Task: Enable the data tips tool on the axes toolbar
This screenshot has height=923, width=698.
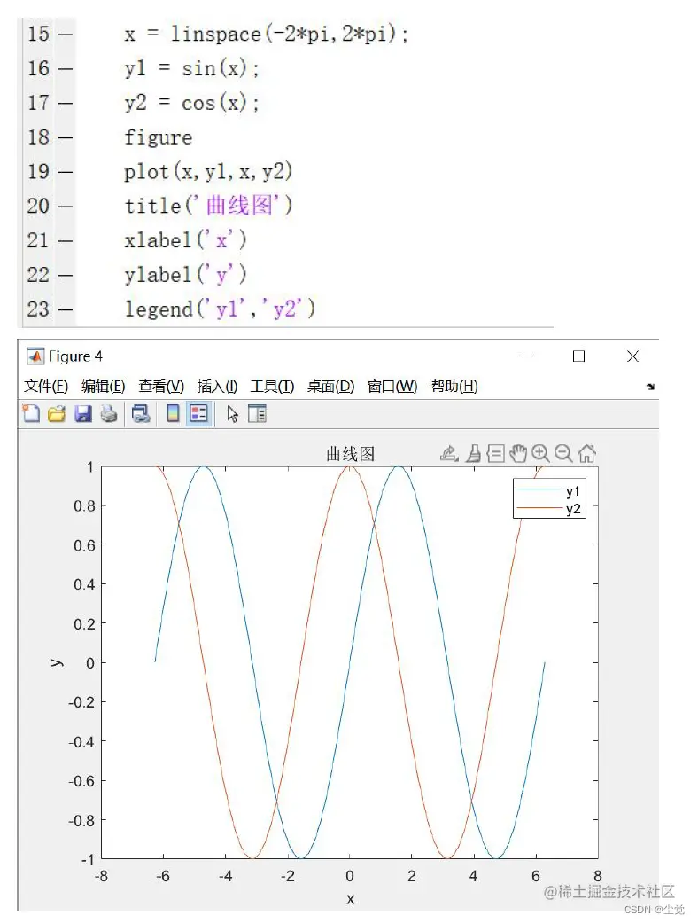Action: [495, 453]
